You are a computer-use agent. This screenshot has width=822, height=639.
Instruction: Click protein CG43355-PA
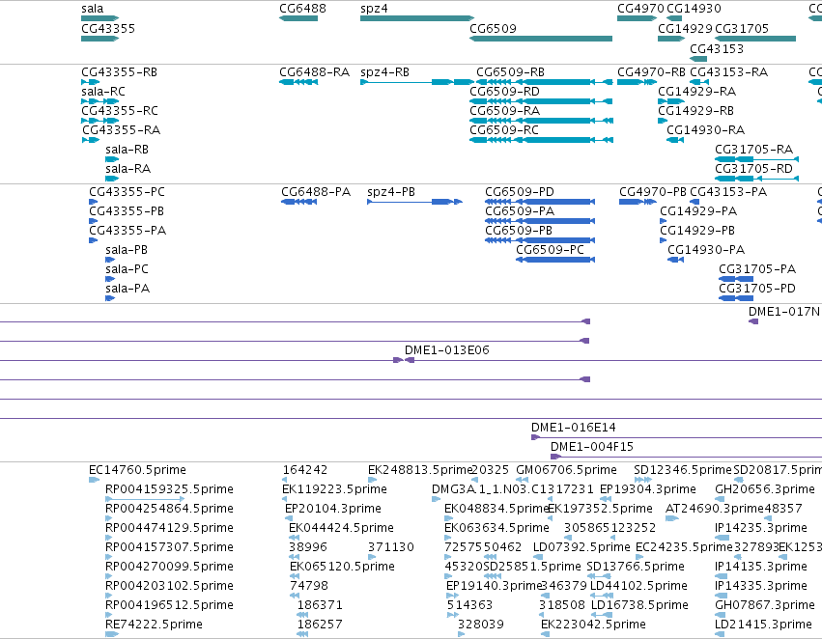pyautogui.click(x=94, y=240)
